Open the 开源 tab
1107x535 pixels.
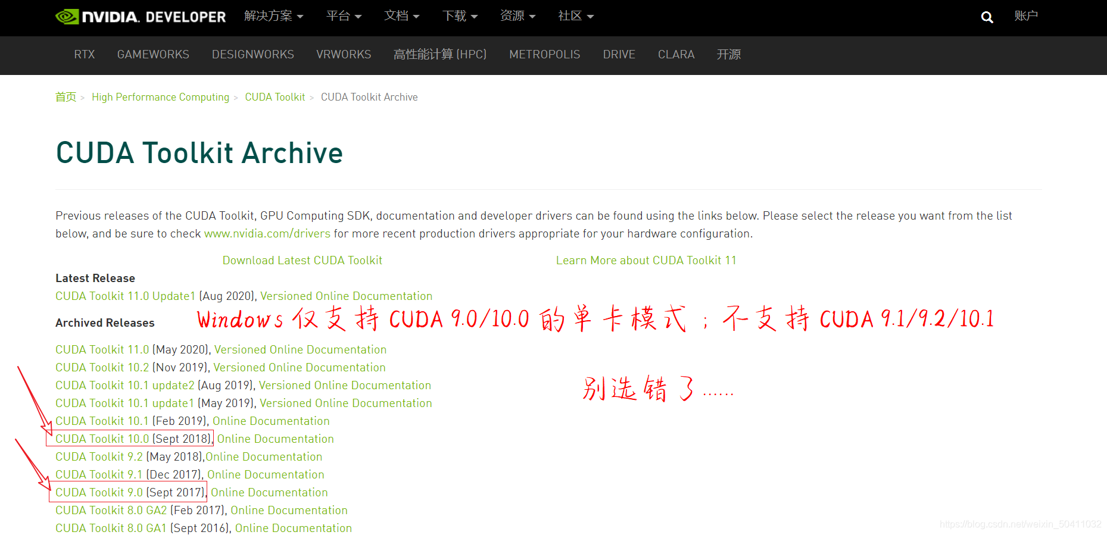[729, 54]
